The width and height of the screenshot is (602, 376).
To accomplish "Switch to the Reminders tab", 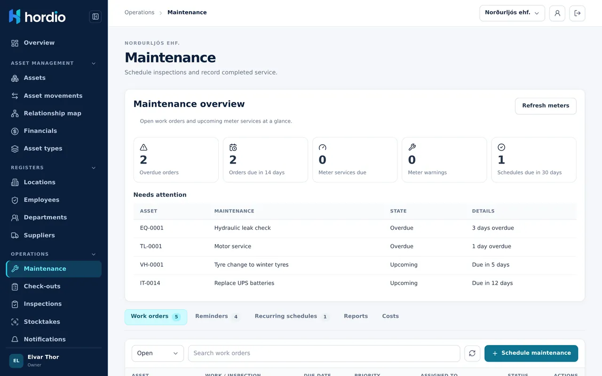I will point(218,317).
